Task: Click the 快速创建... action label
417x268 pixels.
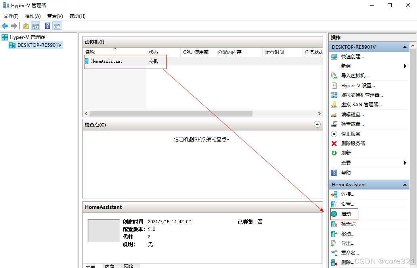Action: click(352, 56)
